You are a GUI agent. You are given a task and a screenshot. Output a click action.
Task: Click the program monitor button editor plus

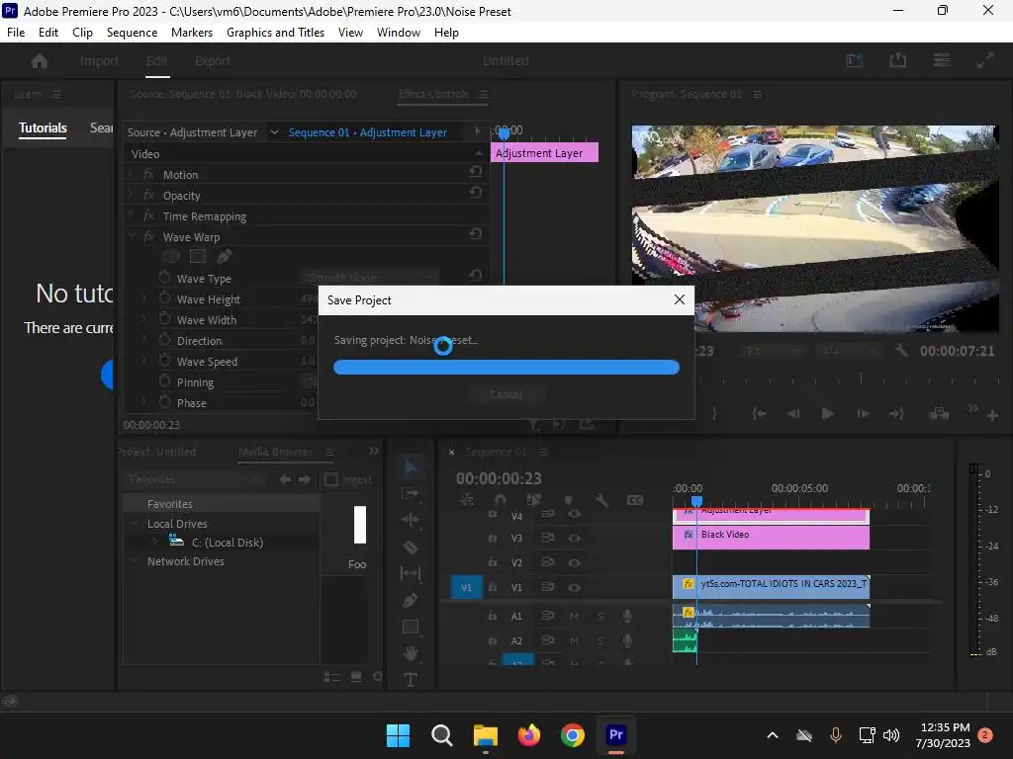[x=993, y=416]
